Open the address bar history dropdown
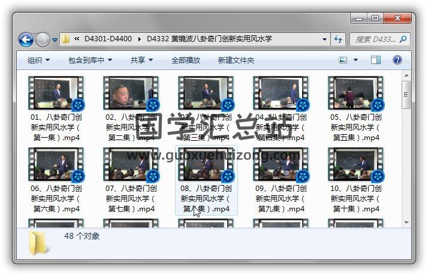This screenshot has width=428, height=276. pyautogui.click(x=324, y=40)
